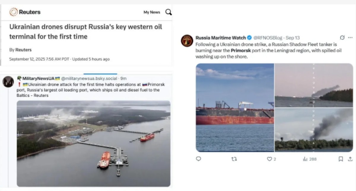Click the Reuters logo
Image resolution: width=356 pixels, height=191 pixels.
25,12
